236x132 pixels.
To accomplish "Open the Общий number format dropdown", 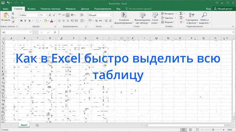I will pyautogui.click(x=111, y=15).
